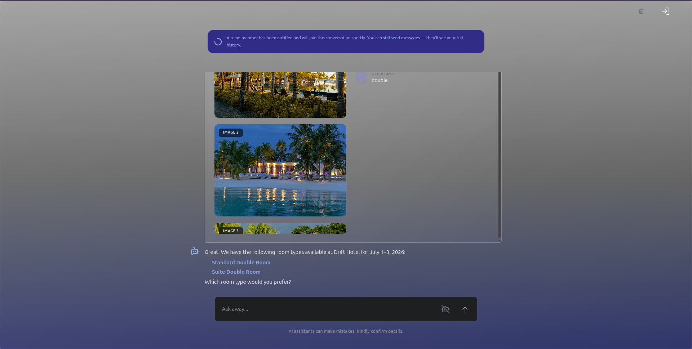This screenshot has height=349, width=692.
Task: Toggle the crossed-out bot icon in the input bar
Action: [x=445, y=309]
